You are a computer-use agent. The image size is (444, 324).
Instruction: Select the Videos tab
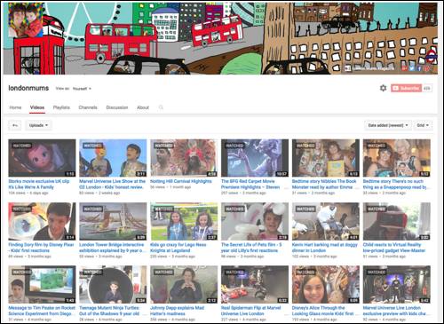coord(37,107)
